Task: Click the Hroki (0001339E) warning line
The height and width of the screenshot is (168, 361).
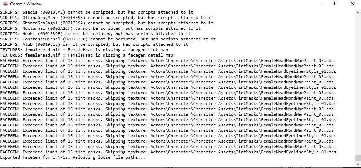Action: (95, 34)
